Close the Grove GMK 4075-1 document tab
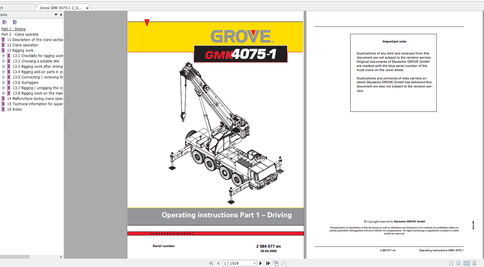 pyautogui.click(x=87, y=8)
